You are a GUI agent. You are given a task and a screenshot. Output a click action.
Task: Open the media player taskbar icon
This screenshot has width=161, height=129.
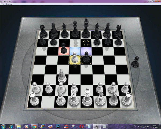pyautogui.click(x=27, y=126)
